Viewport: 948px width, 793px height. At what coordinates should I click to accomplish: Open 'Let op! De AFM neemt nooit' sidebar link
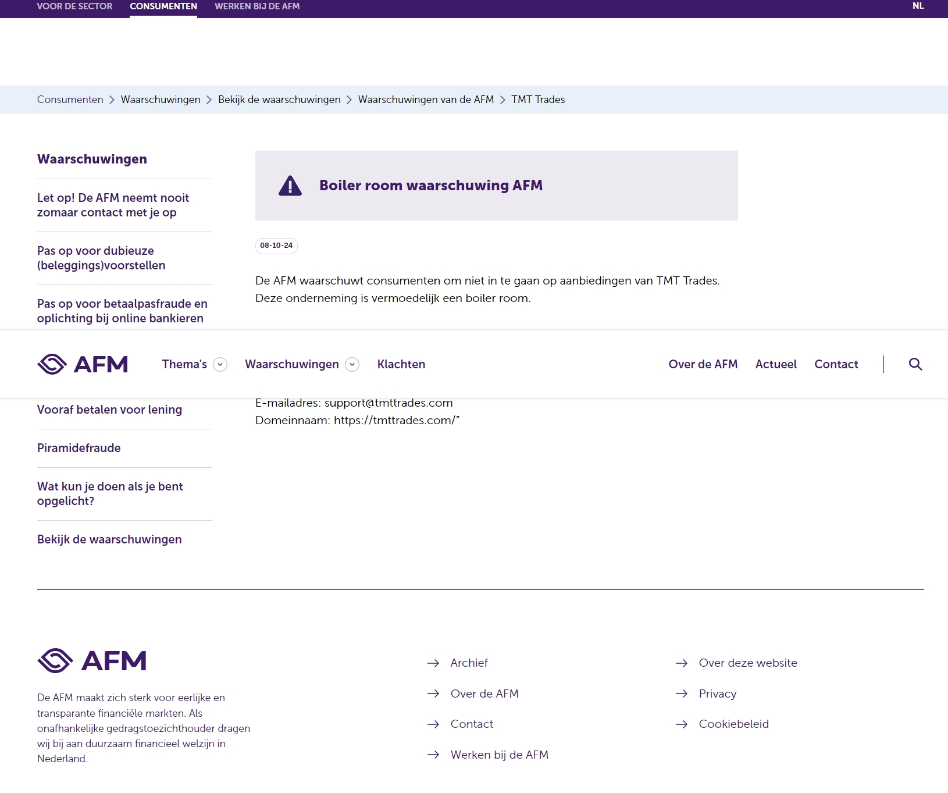[x=113, y=205]
